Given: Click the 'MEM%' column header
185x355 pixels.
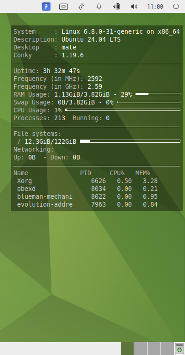Looking at the screenshot, I should pyautogui.click(x=143, y=173).
